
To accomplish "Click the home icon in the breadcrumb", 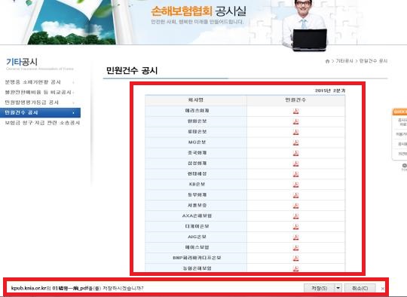I will point(327,61).
